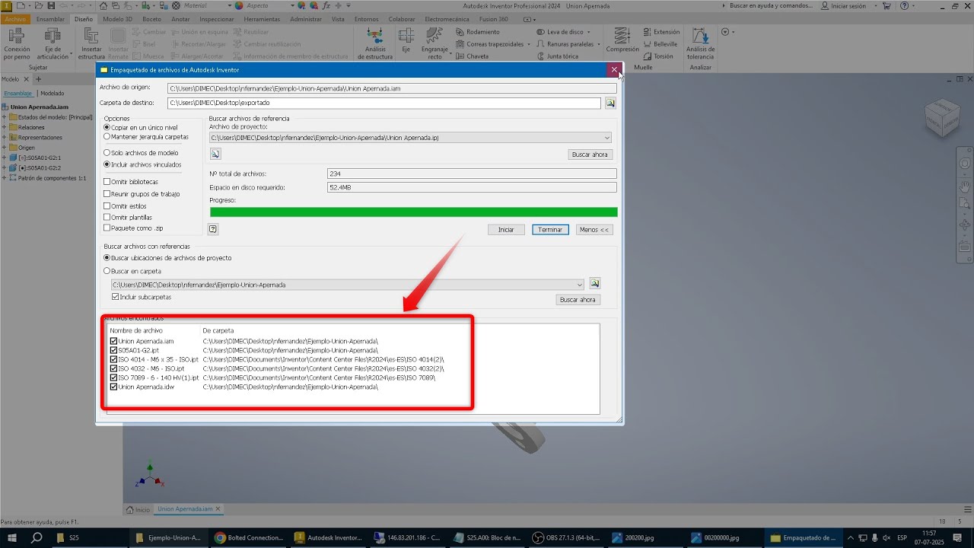Uncheck Incluir subcarpetas checkbox
The height and width of the screenshot is (548, 974).
116,297
